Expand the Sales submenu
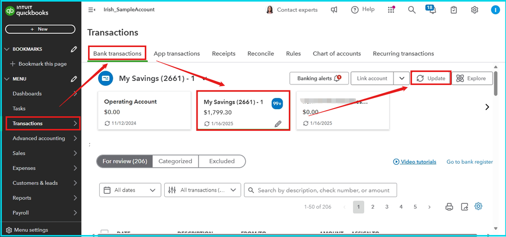This screenshot has height=237, width=506. tap(75, 153)
